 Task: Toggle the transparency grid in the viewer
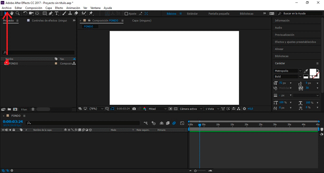[x=176, y=109]
